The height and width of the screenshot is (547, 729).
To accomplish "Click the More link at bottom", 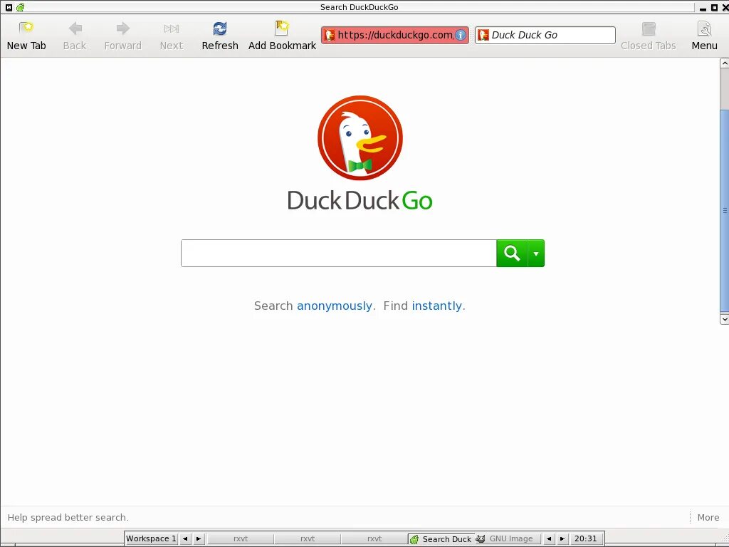I will [x=708, y=517].
